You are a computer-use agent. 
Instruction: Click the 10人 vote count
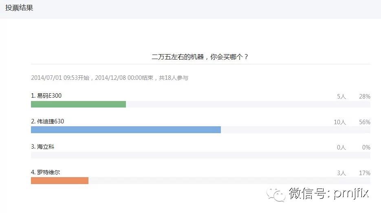(x=340, y=122)
